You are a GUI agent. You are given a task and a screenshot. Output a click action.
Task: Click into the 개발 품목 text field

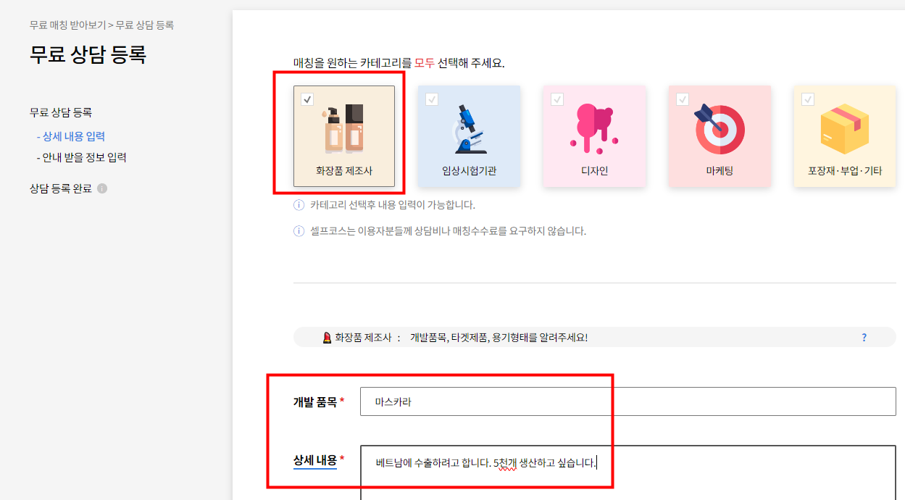click(x=628, y=401)
